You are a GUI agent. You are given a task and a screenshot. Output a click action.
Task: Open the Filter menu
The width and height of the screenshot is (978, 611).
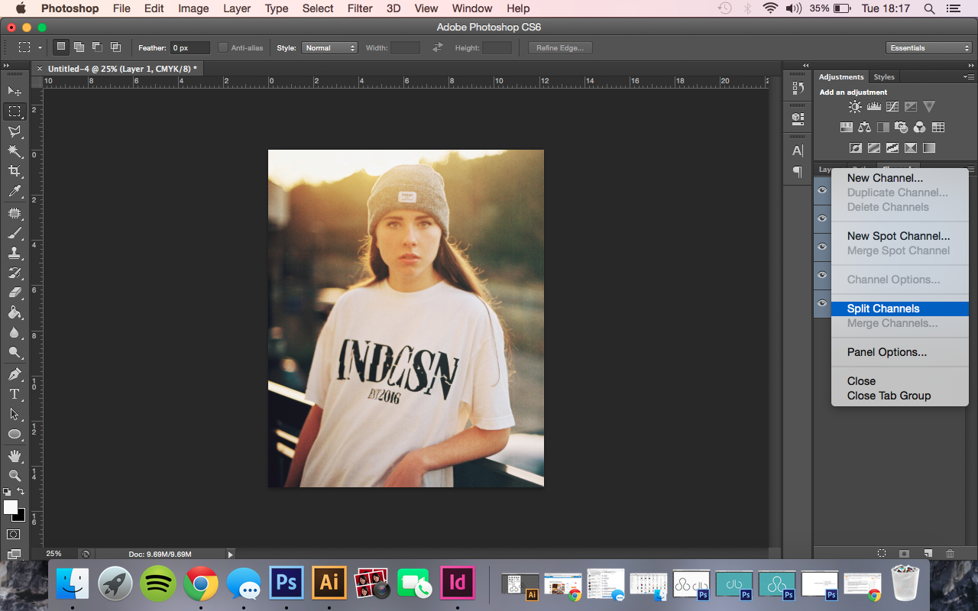[359, 8]
